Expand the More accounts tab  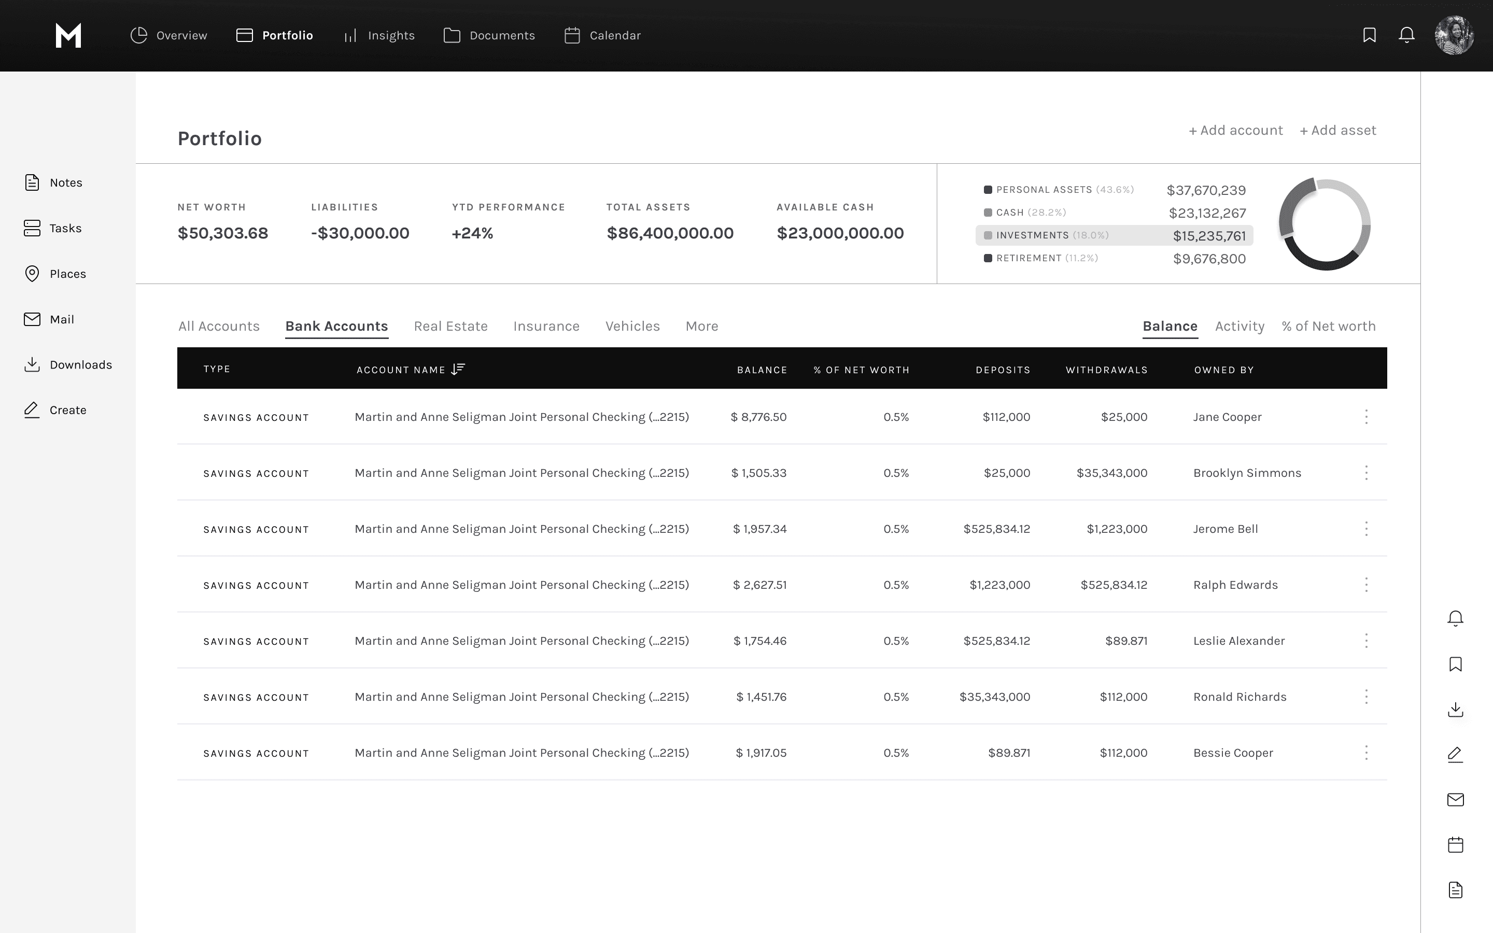coord(701,326)
